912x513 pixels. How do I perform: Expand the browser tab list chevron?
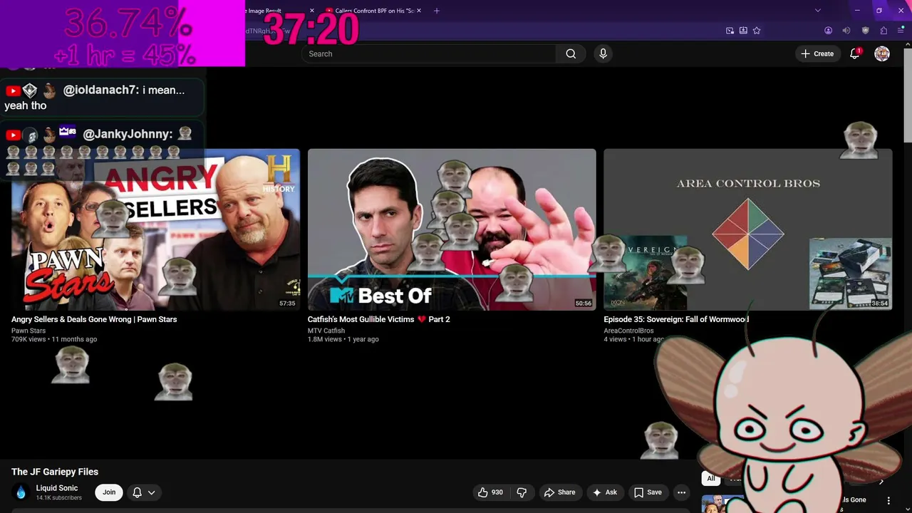(818, 11)
